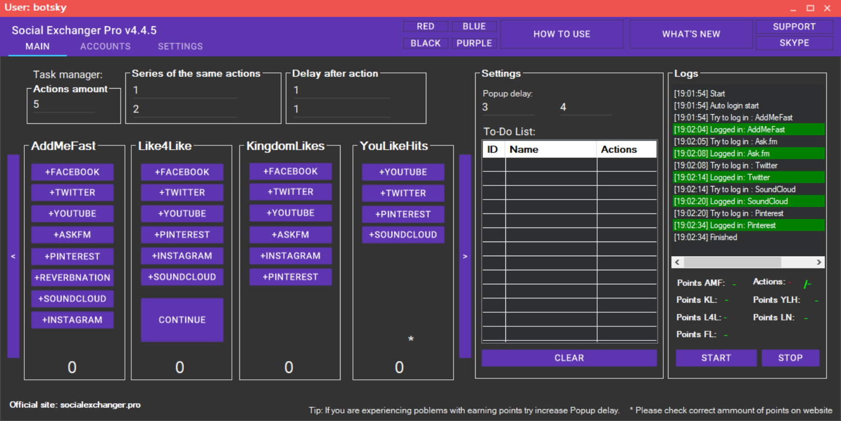Select the '[19:02:34] Finished' log entry

tap(749, 237)
